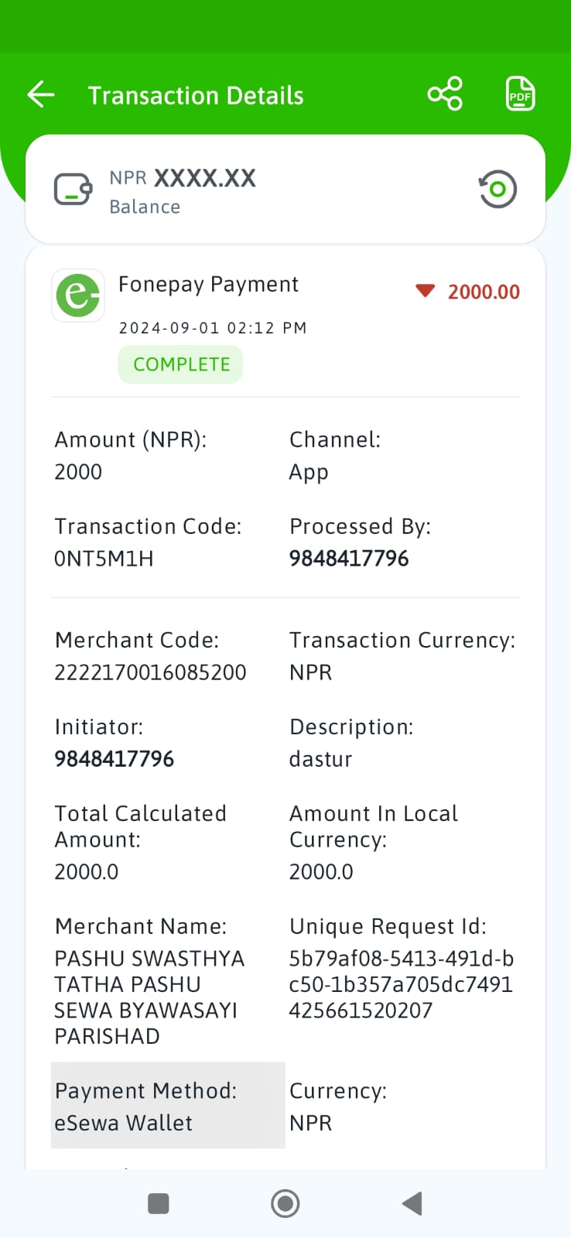This screenshot has width=571, height=1238.
Task: Tap Android back triangle button
Action: point(412,1203)
